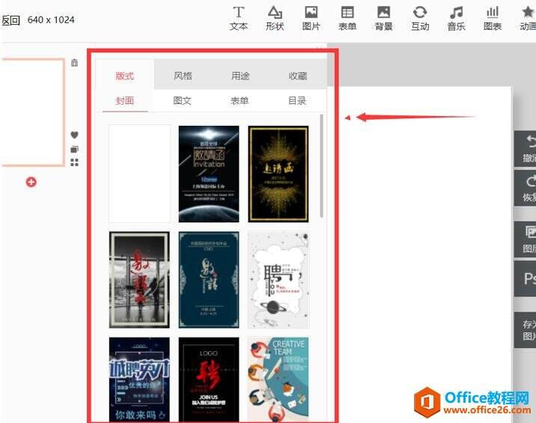Switch to the 风格 tab

[183, 76]
